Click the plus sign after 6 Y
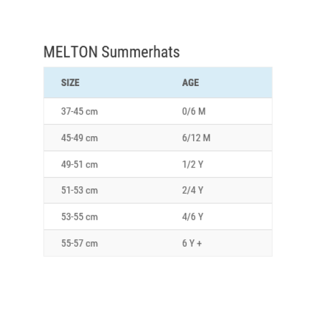The image size is (319, 319). pos(199,244)
